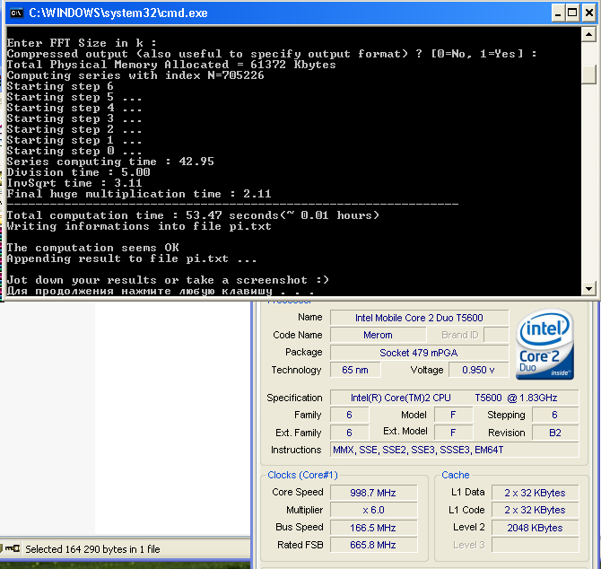Viewport: 601px width, 569px height.
Task: Click the line Starting step 6
Action: (x=60, y=86)
